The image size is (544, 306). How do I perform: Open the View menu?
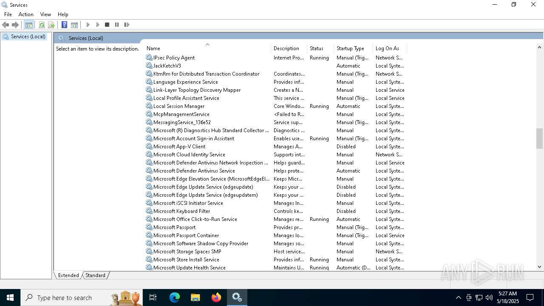[45, 14]
